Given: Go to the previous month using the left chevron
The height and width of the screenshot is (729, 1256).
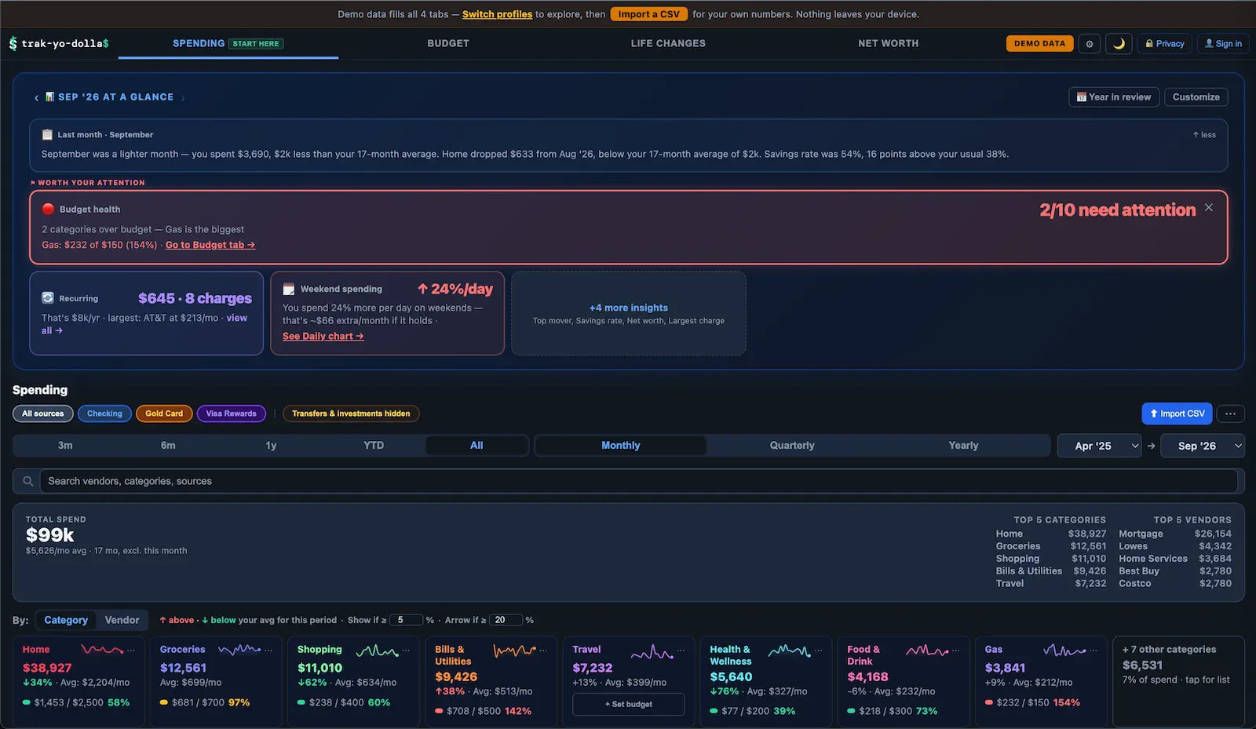Looking at the screenshot, I should (x=36, y=97).
